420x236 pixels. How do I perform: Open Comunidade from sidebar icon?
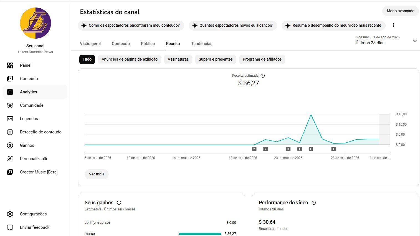click(x=10, y=105)
